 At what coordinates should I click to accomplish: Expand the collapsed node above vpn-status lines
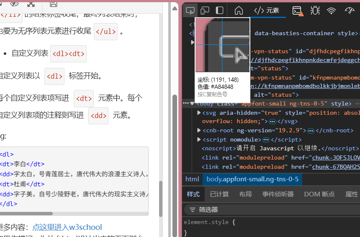pyautogui.click(x=193, y=42)
